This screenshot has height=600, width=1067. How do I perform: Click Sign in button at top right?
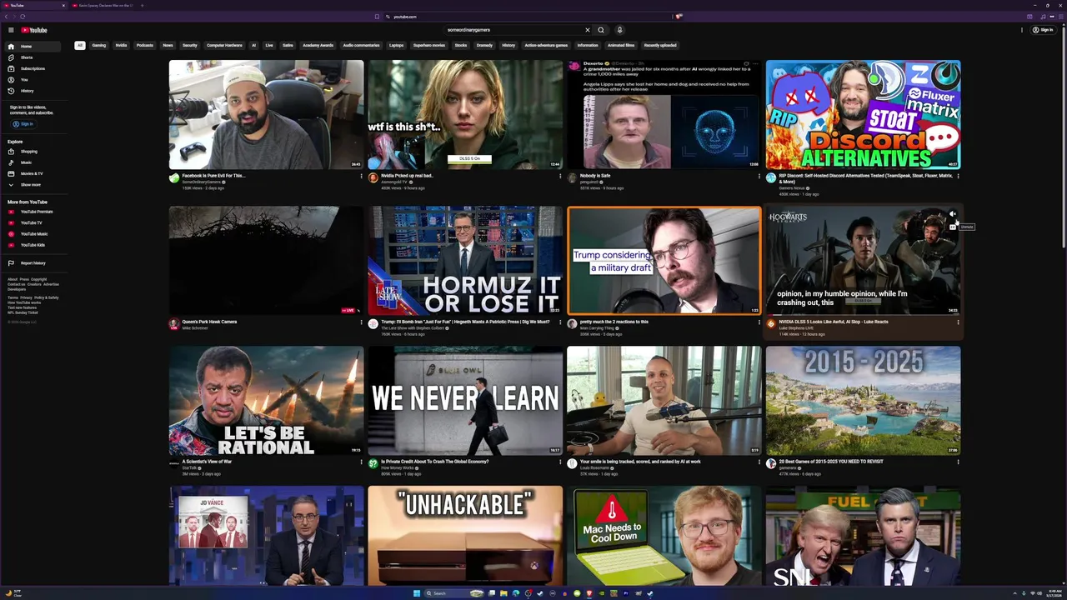1042,30
